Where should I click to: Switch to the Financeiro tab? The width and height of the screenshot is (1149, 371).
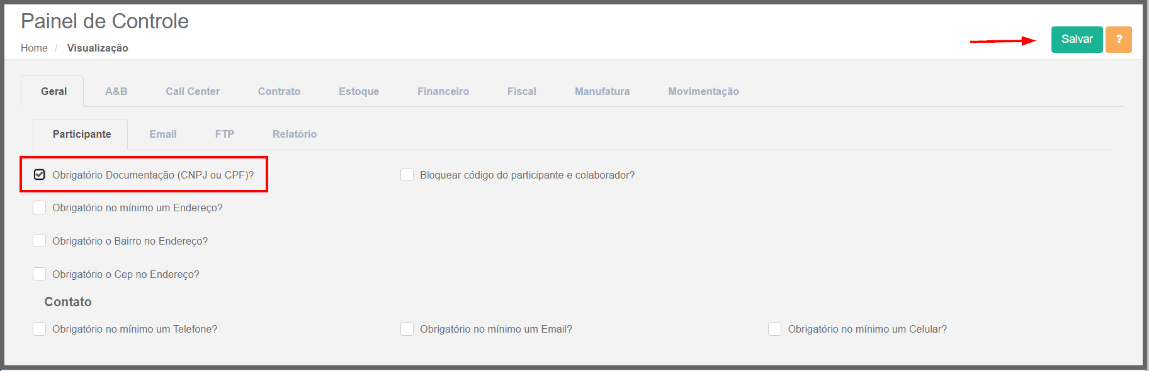click(443, 91)
